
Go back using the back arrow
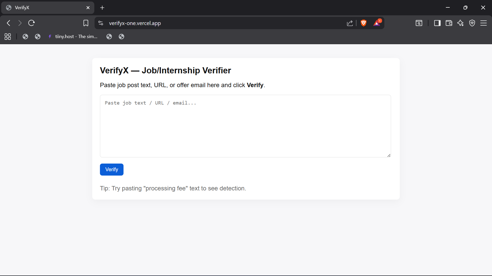point(9,23)
